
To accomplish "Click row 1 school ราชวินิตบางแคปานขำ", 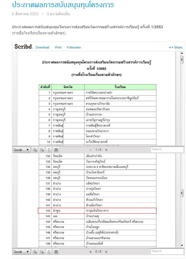I will click(x=99, y=93).
